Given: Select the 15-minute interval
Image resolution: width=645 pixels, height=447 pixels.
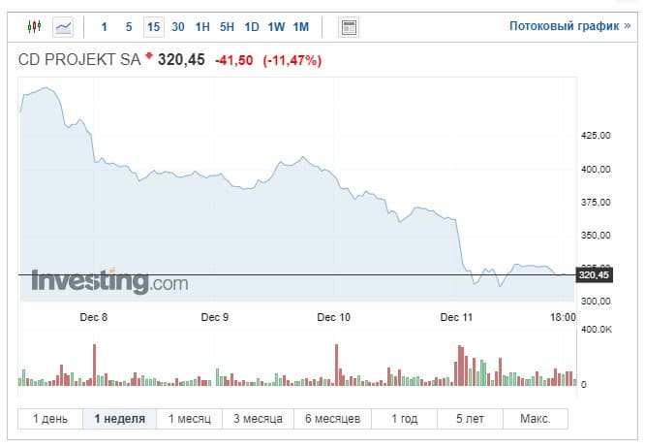Looking at the screenshot, I should tap(153, 26).
